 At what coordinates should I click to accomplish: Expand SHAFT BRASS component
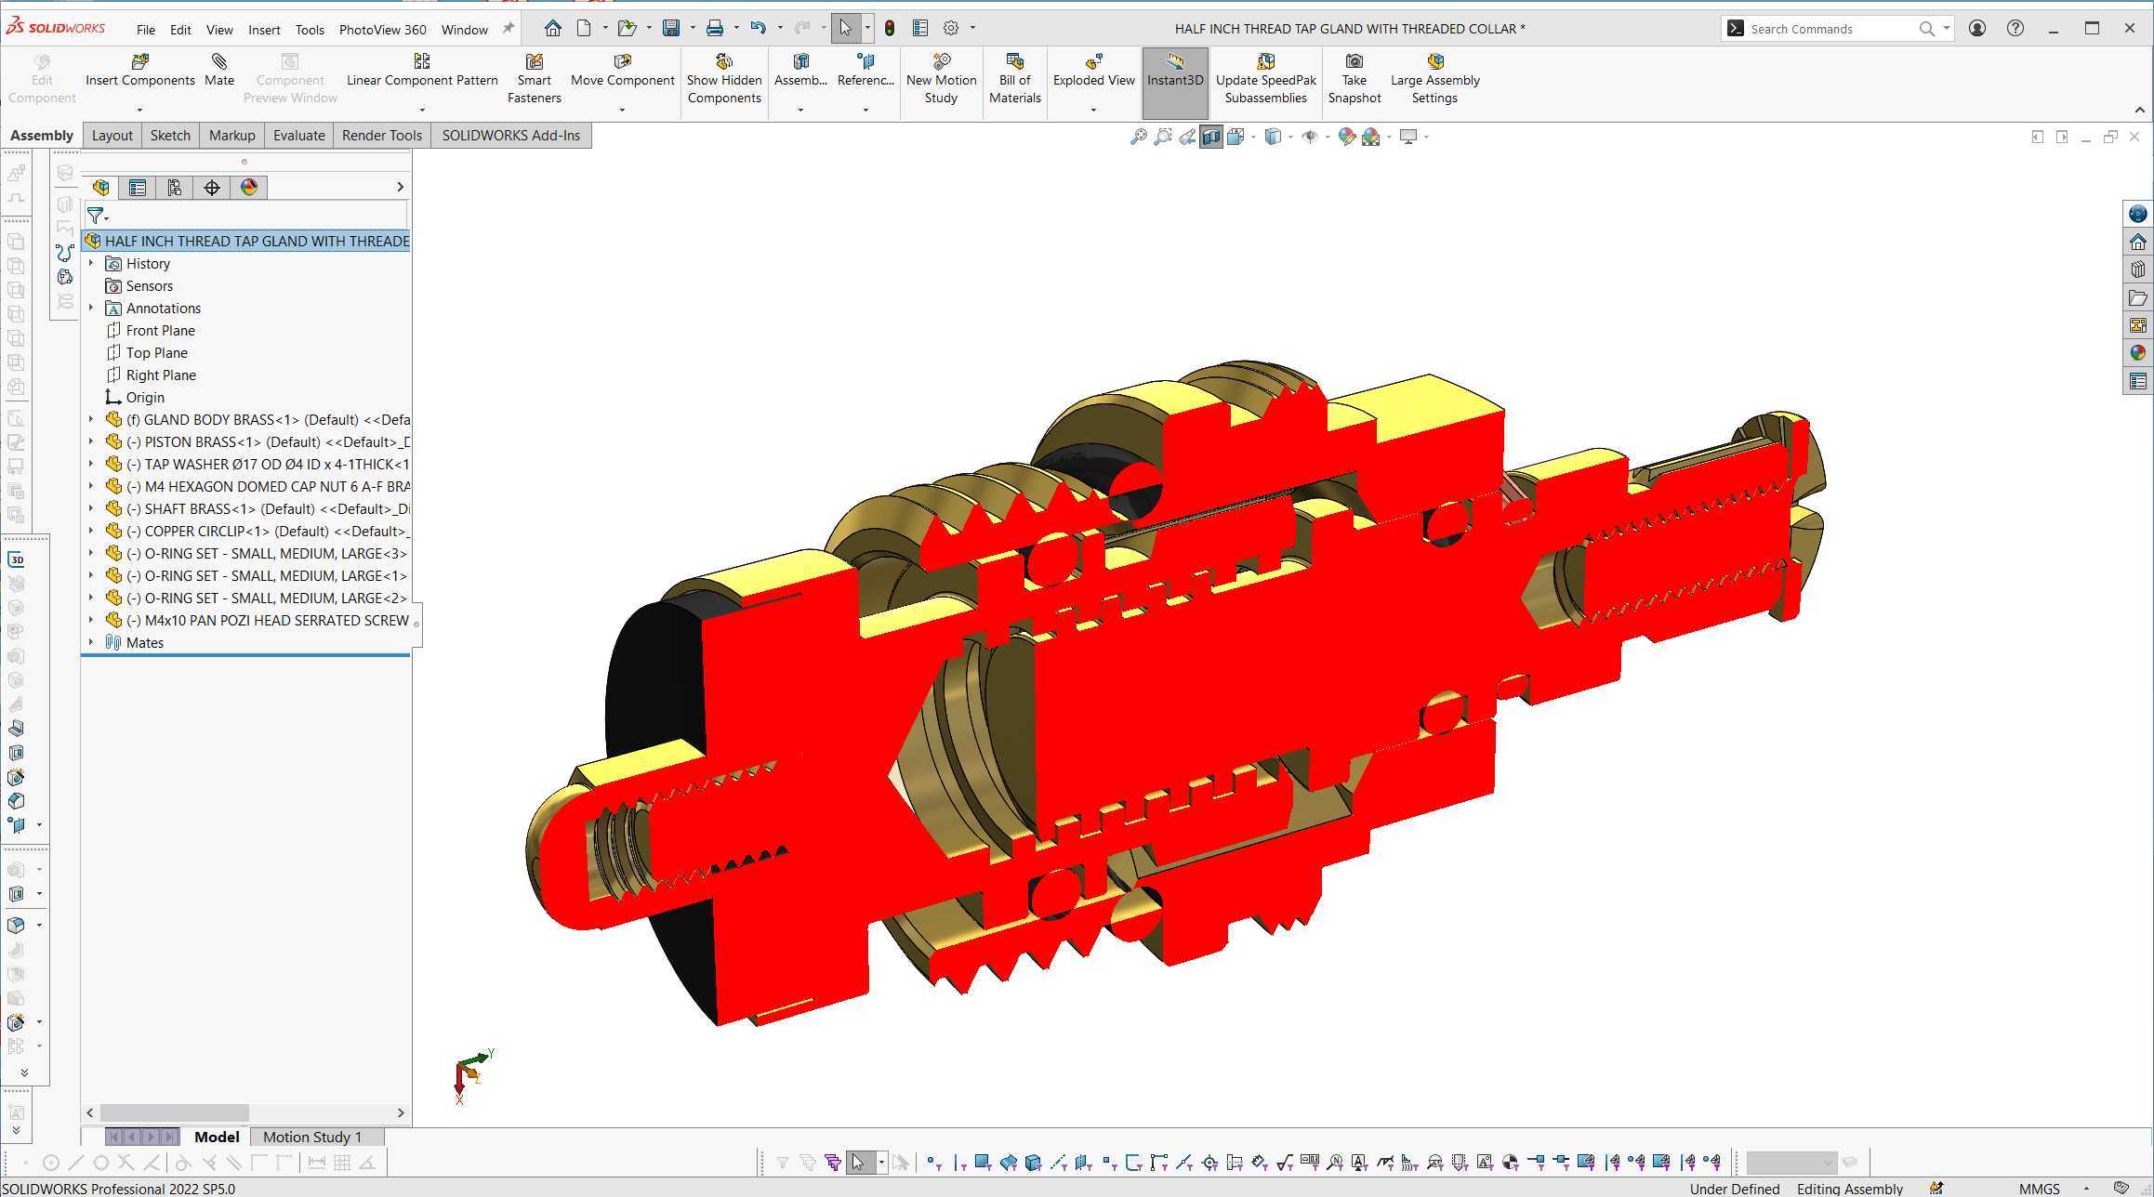(x=91, y=509)
